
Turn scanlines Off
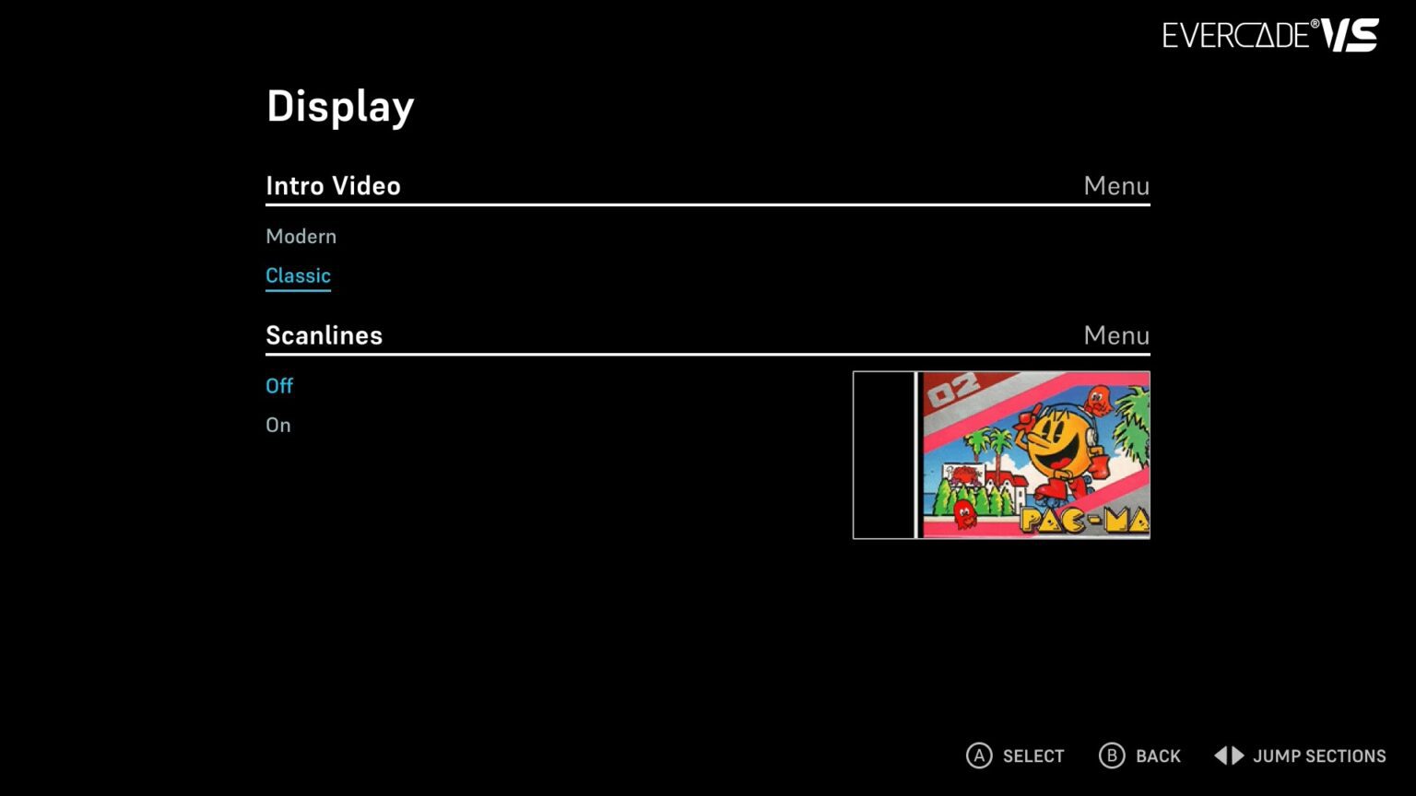279,386
